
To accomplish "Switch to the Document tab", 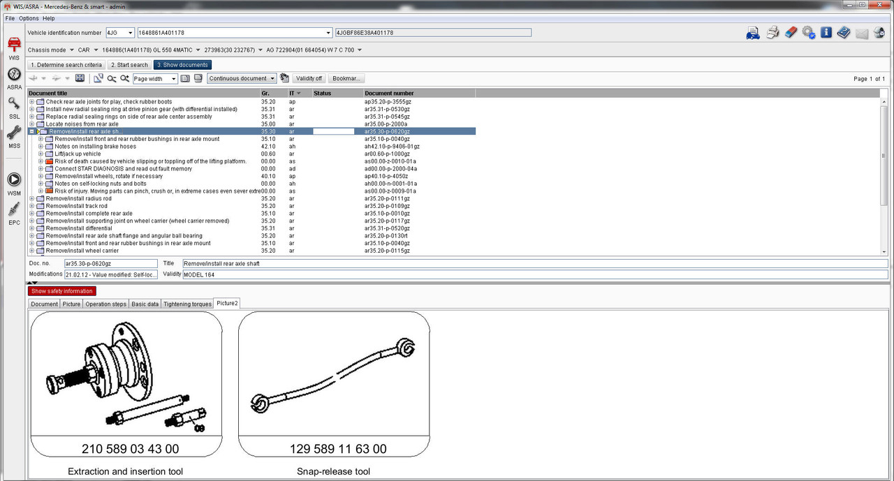I will (44, 304).
